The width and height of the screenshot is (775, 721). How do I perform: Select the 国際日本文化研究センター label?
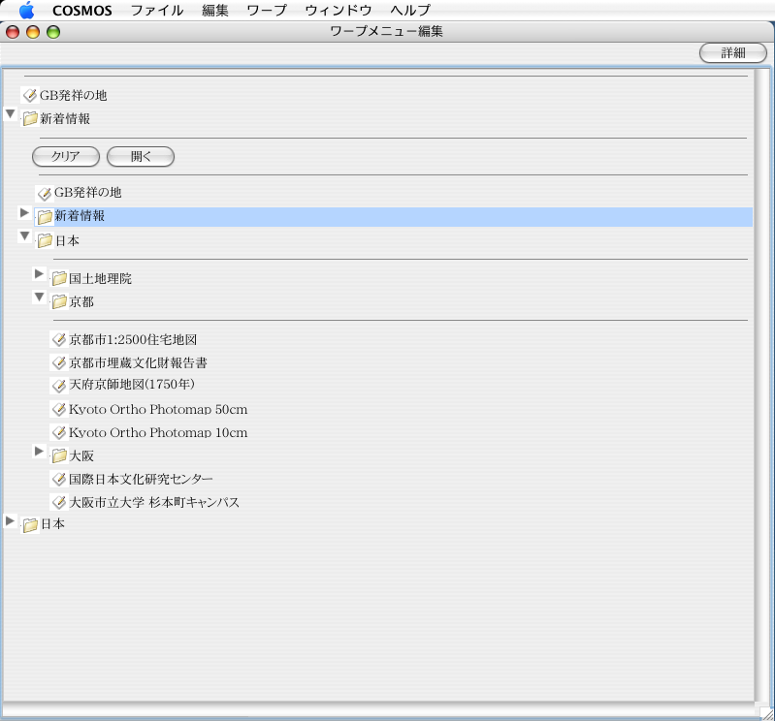click(141, 479)
